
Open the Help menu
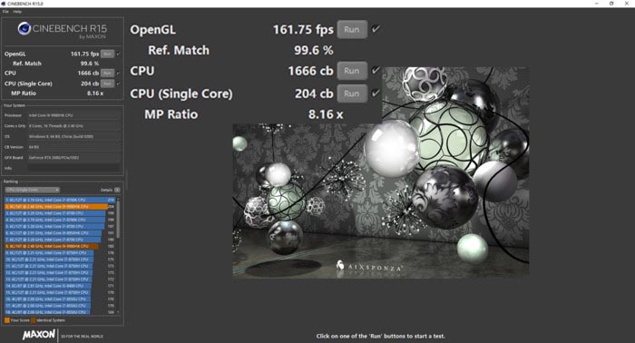pos(17,12)
